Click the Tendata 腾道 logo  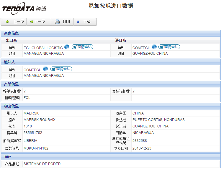(24, 9)
